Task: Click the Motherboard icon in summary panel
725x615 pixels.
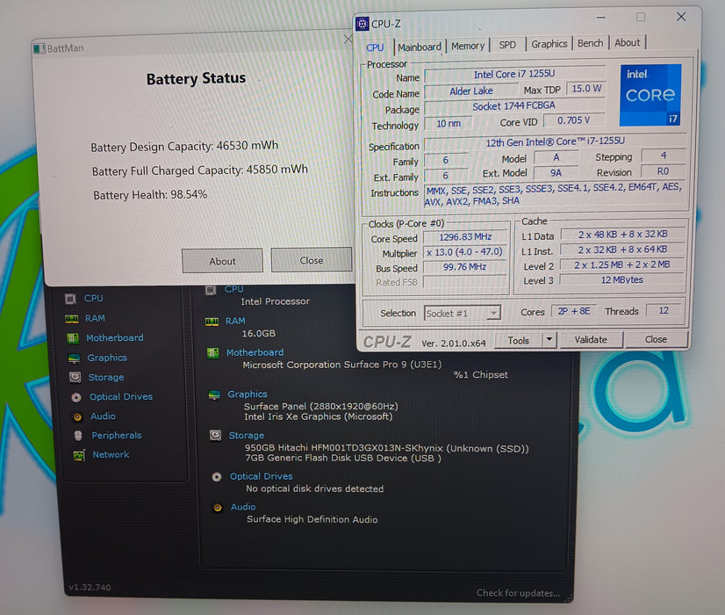Action: 212,353
